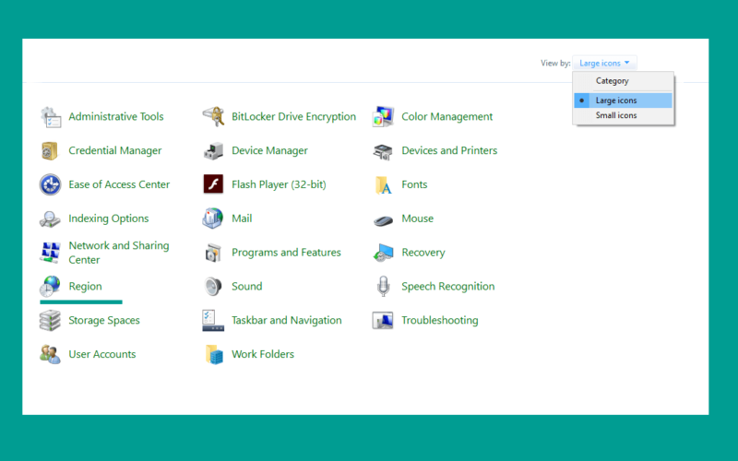Open the Sound text link
The image size is (738, 461).
pos(246,286)
